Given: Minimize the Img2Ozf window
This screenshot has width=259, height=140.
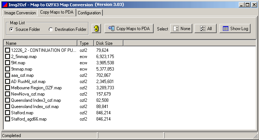Looking at the screenshot, I should tap(241, 5).
